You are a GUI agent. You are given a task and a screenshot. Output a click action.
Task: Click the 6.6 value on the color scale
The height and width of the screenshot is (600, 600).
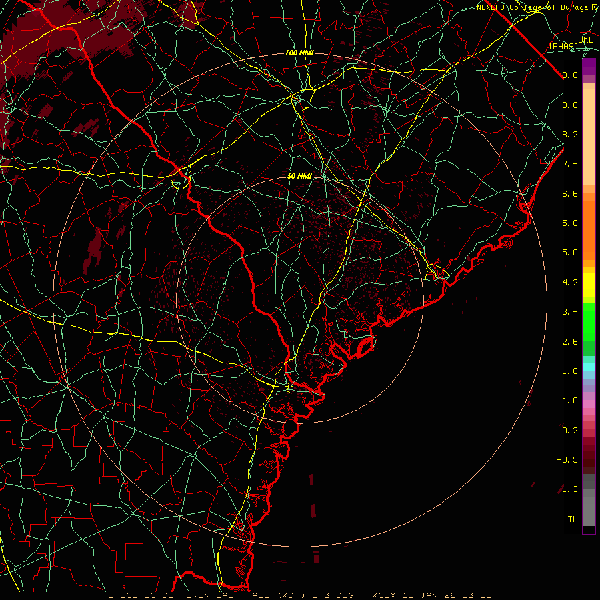pyautogui.click(x=570, y=193)
